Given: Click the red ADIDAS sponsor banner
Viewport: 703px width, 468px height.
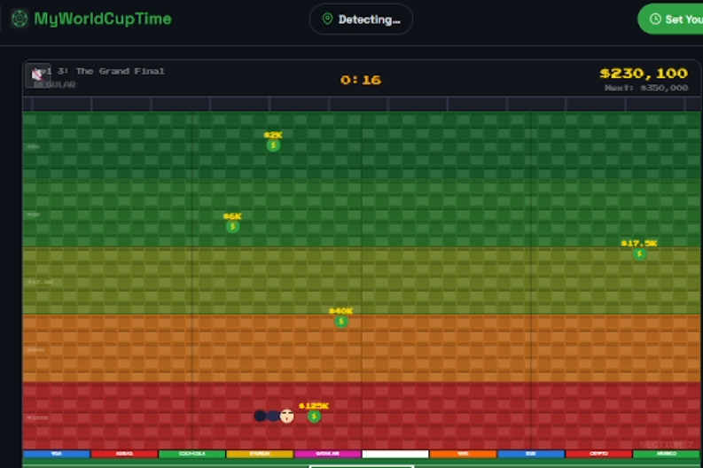Looking at the screenshot, I should click(124, 454).
